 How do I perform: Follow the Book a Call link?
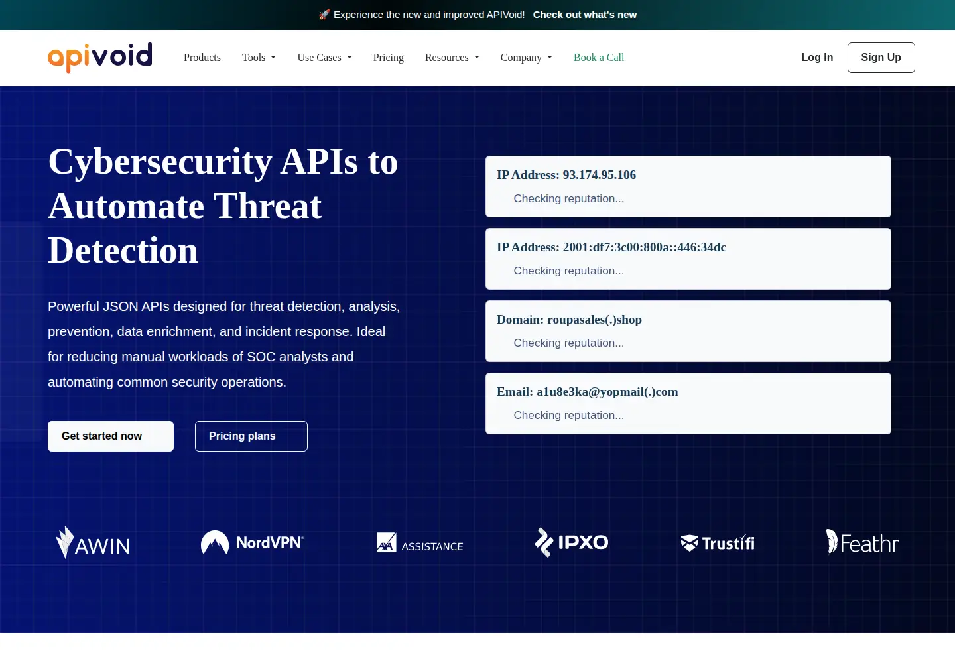coord(599,58)
